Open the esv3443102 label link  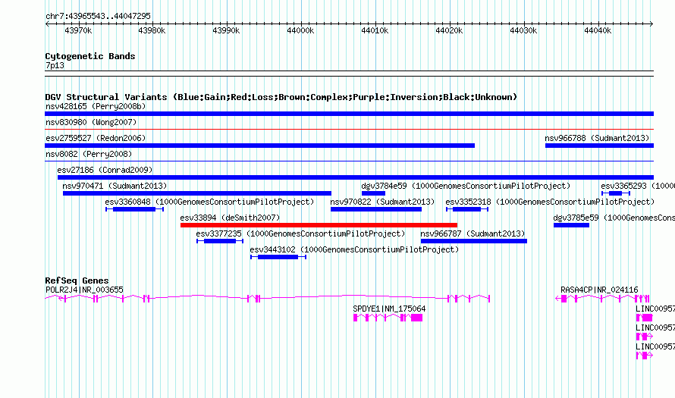click(354, 249)
